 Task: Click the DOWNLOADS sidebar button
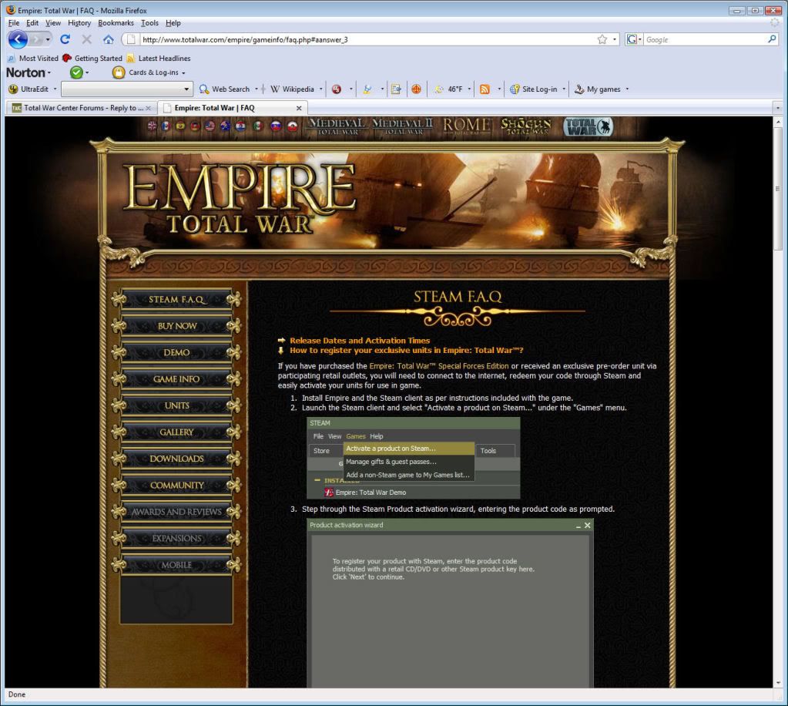pyautogui.click(x=176, y=459)
